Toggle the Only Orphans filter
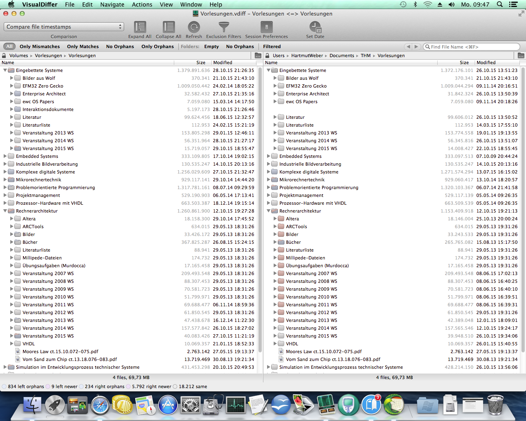This screenshot has width=526, height=421. (158, 46)
